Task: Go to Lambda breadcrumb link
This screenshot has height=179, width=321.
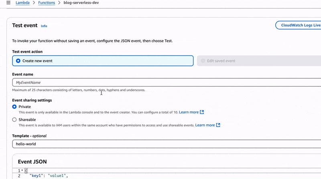Action: 22,3
